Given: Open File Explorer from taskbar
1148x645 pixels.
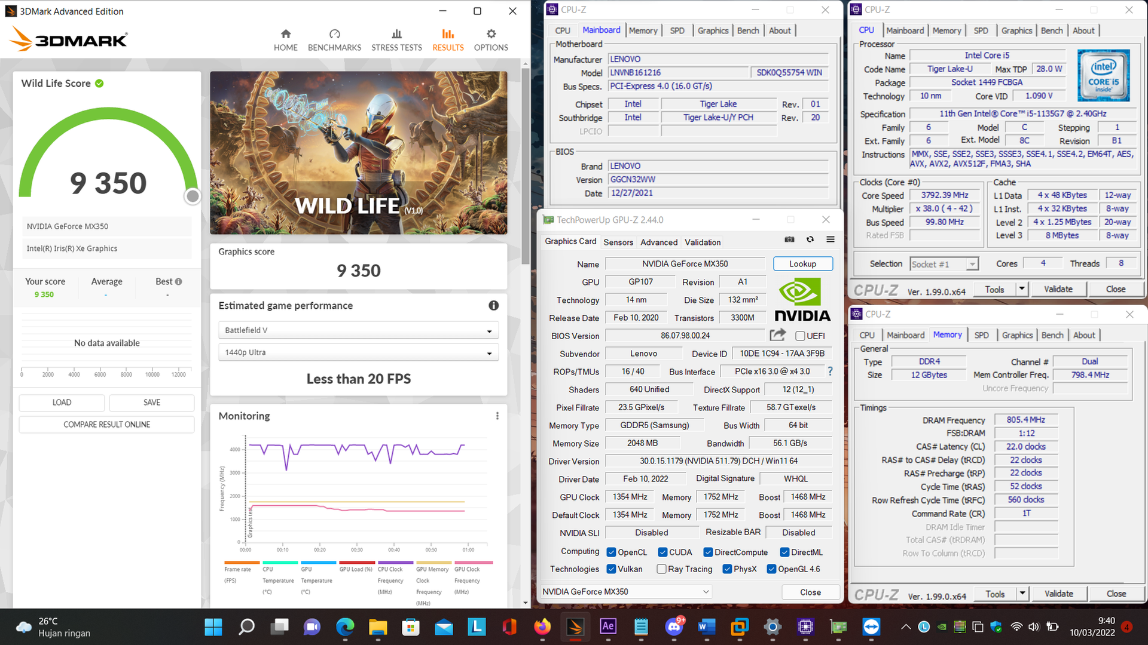Looking at the screenshot, I should [378, 626].
